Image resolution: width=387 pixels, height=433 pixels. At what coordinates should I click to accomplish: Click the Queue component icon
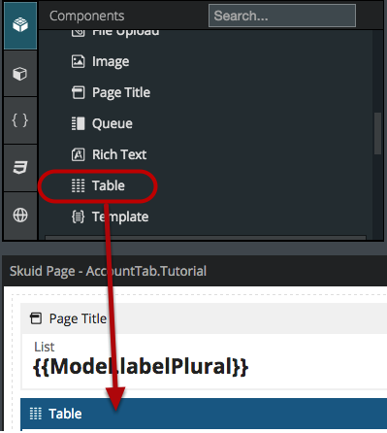coord(78,123)
